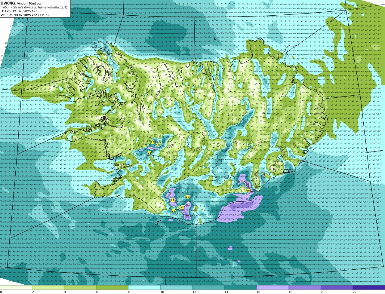Click the '20' tick label on the scale
The width and height of the screenshot is (385, 294).
click(322, 292)
